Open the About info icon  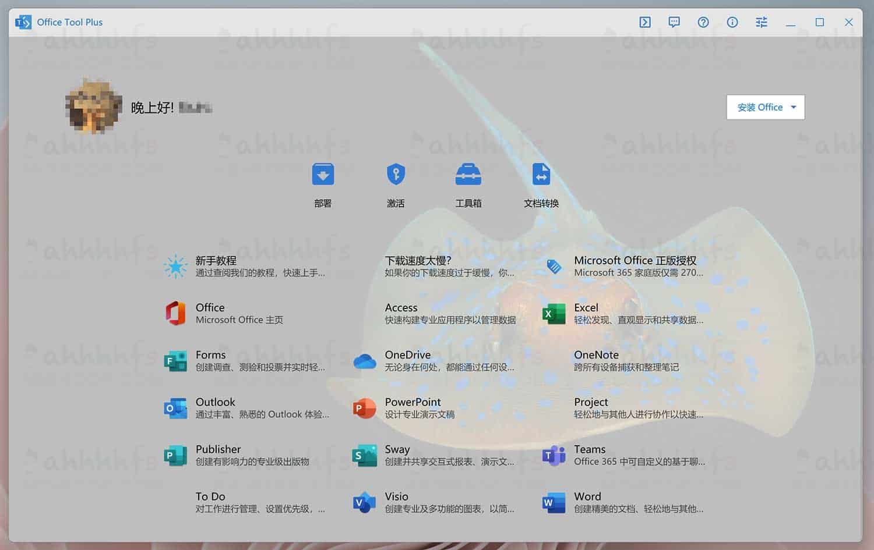tap(732, 22)
